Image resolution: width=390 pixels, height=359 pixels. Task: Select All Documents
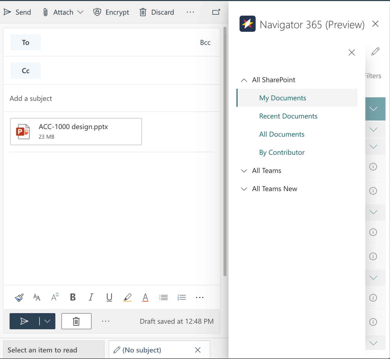282,134
